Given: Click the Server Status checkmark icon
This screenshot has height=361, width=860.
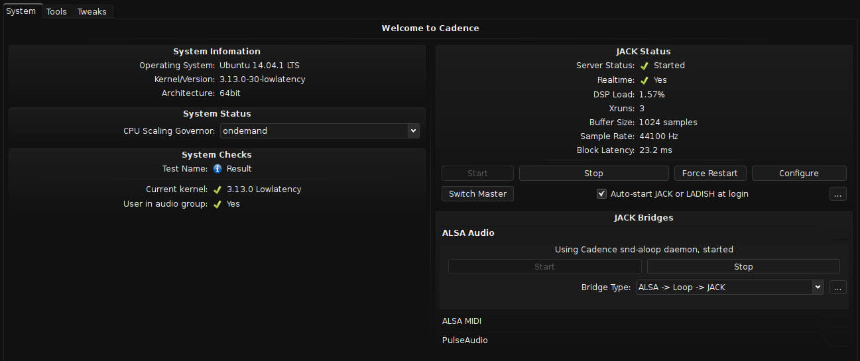Looking at the screenshot, I should pyautogui.click(x=644, y=66).
